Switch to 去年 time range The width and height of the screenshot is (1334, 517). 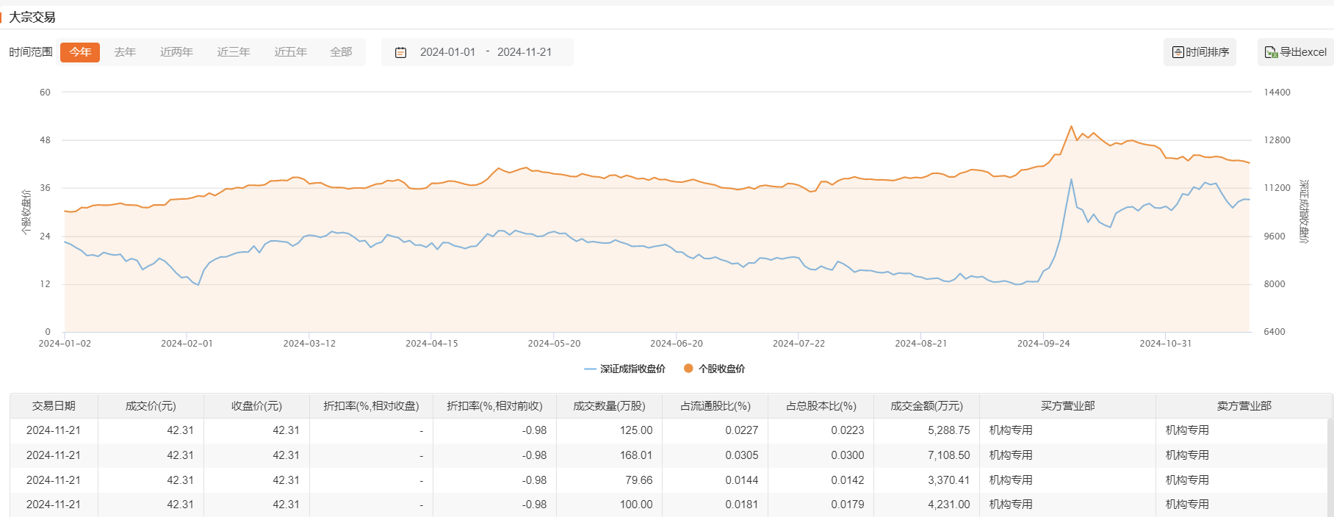pyautogui.click(x=125, y=52)
